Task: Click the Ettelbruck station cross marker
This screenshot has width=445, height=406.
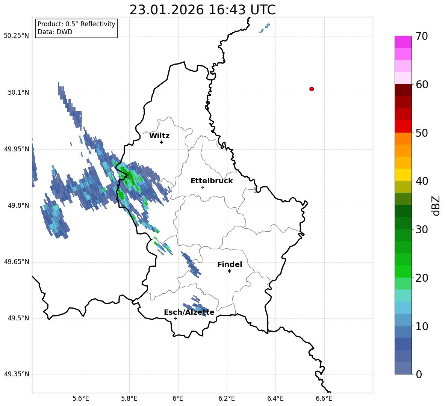Action: click(203, 187)
